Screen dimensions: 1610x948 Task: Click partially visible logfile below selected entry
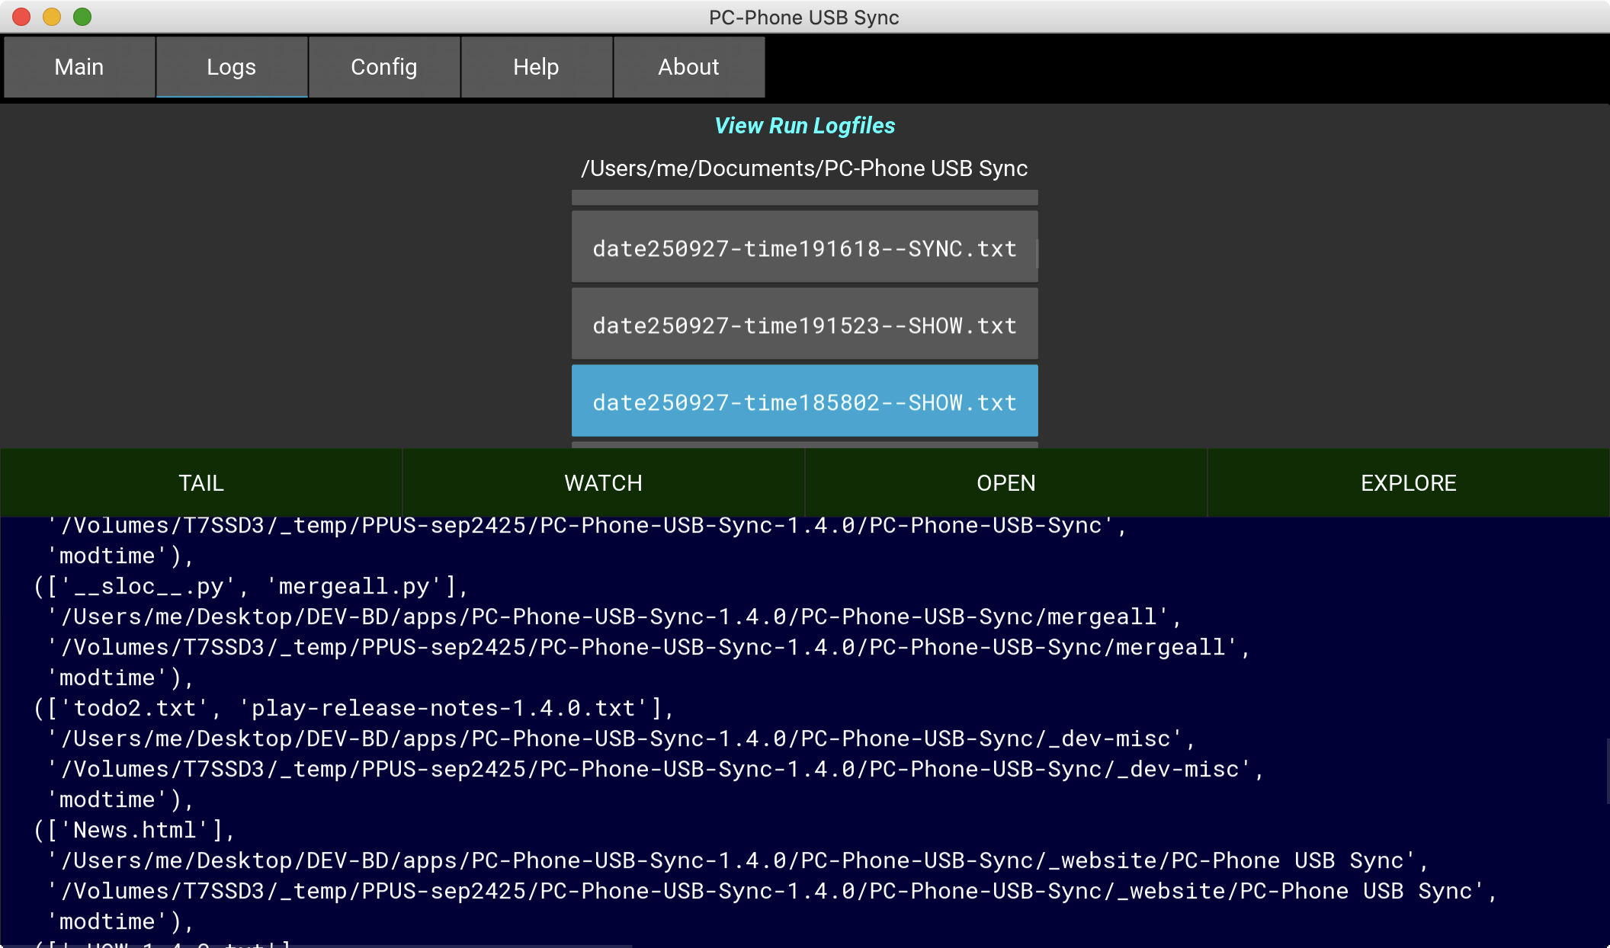pos(804,444)
